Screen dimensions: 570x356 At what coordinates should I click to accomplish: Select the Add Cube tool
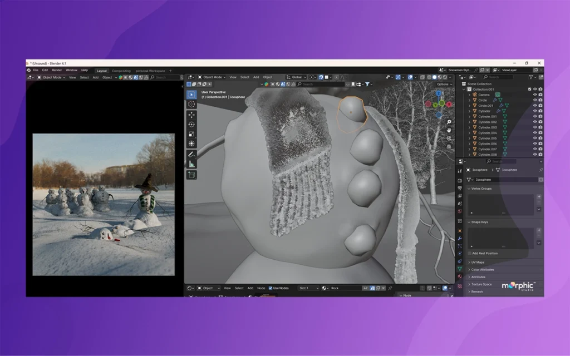[x=191, y=175]
